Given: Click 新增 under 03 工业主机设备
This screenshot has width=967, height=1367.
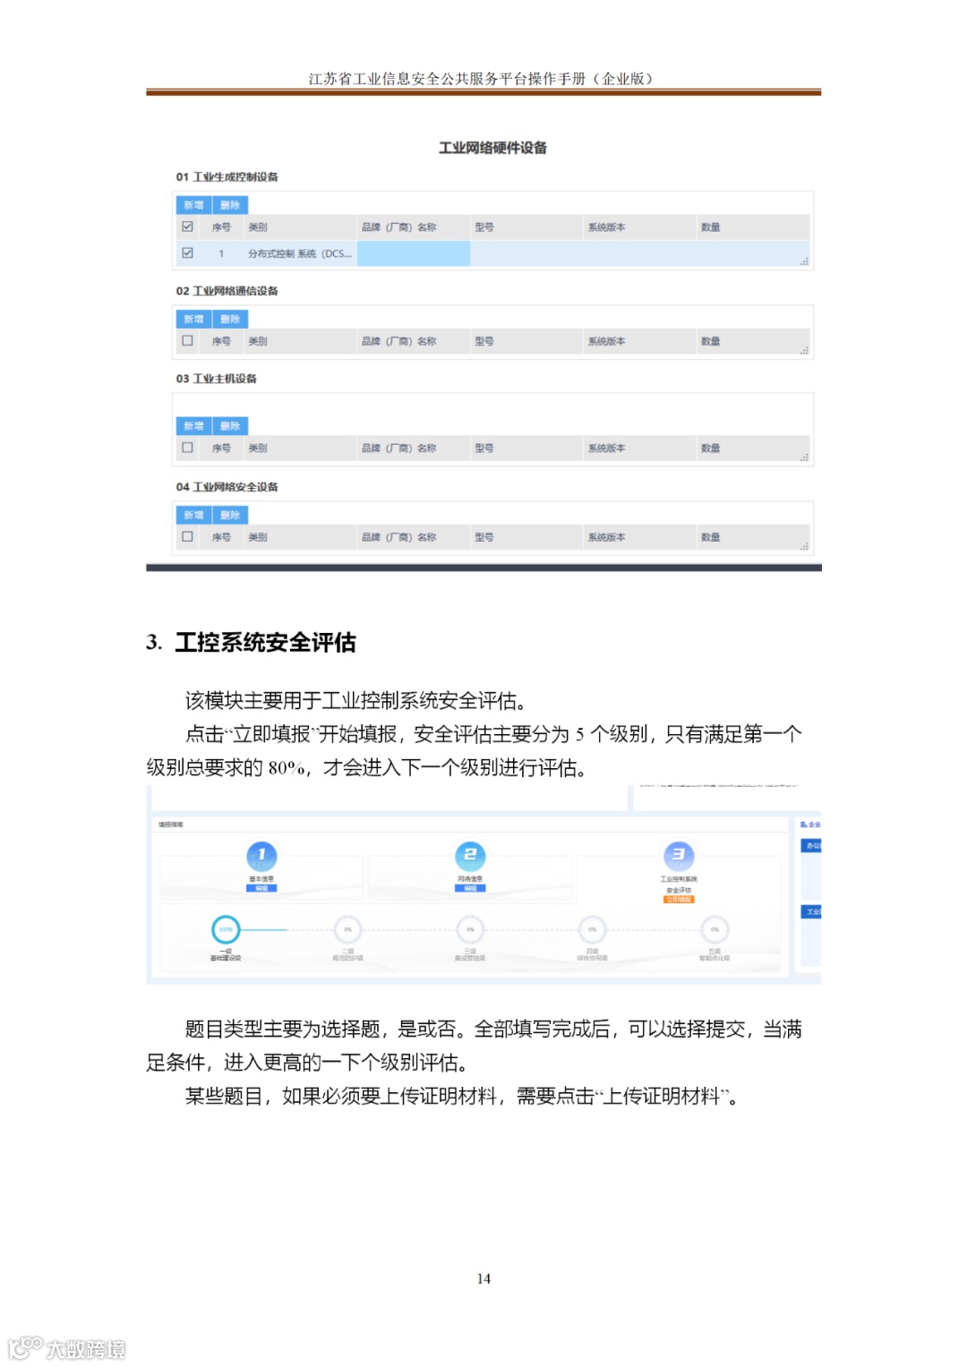Looking at the screenshot, I should (x=193, y=426).
